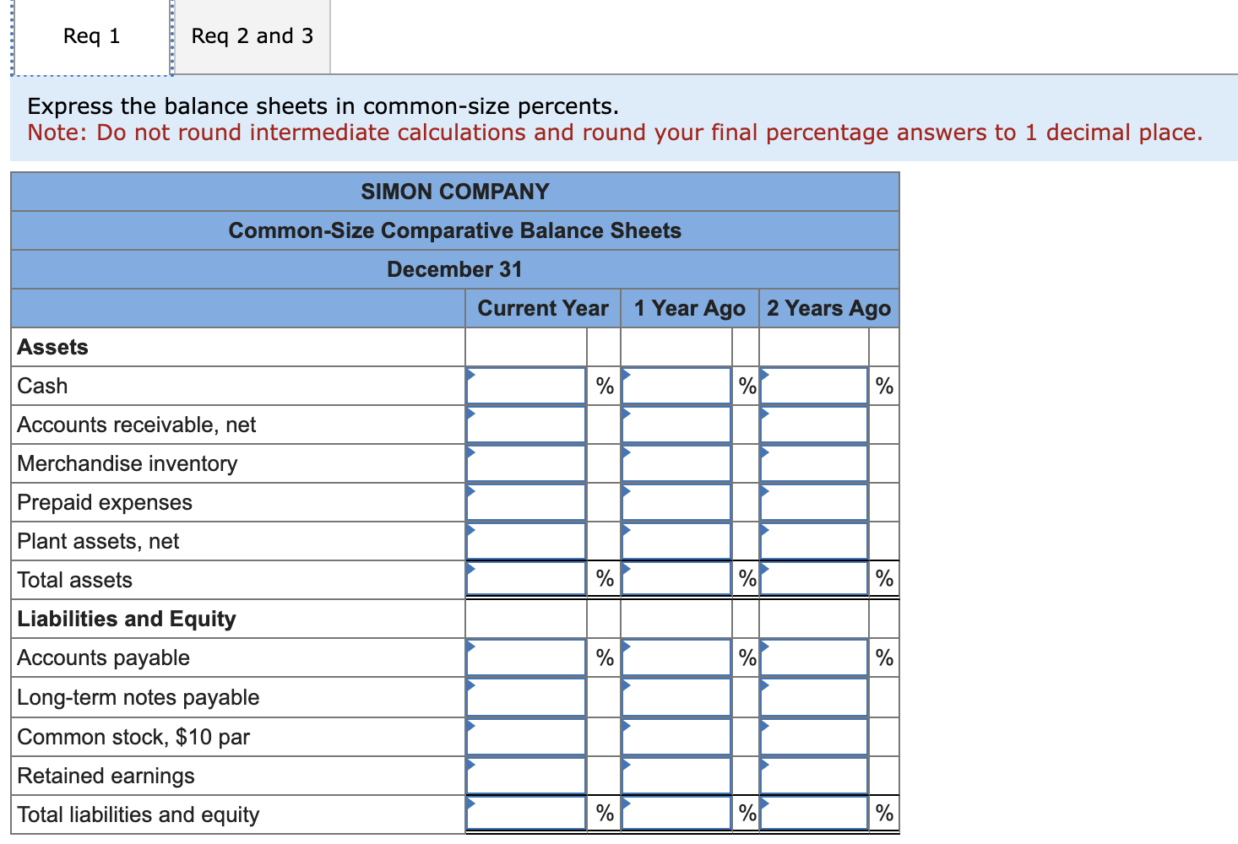This screenshot has width=1238, height=844.
Task: Click the Accounts payable field under 2 Years Ago
Action: point(813,657)
